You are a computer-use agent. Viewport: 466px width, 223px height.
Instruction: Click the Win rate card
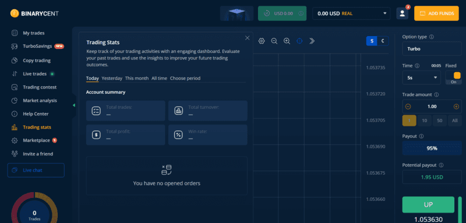pyautogui.click(x=208, y=135)
